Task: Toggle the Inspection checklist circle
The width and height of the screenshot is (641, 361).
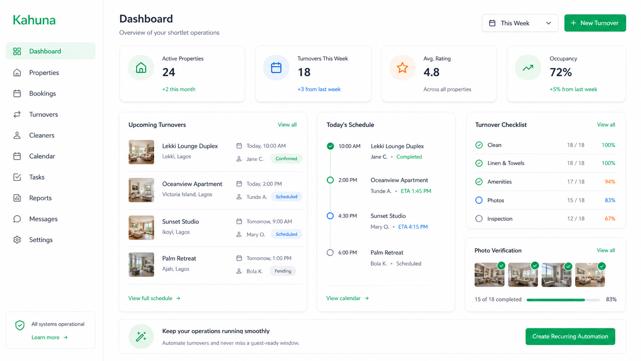Action: pos(479,219)
